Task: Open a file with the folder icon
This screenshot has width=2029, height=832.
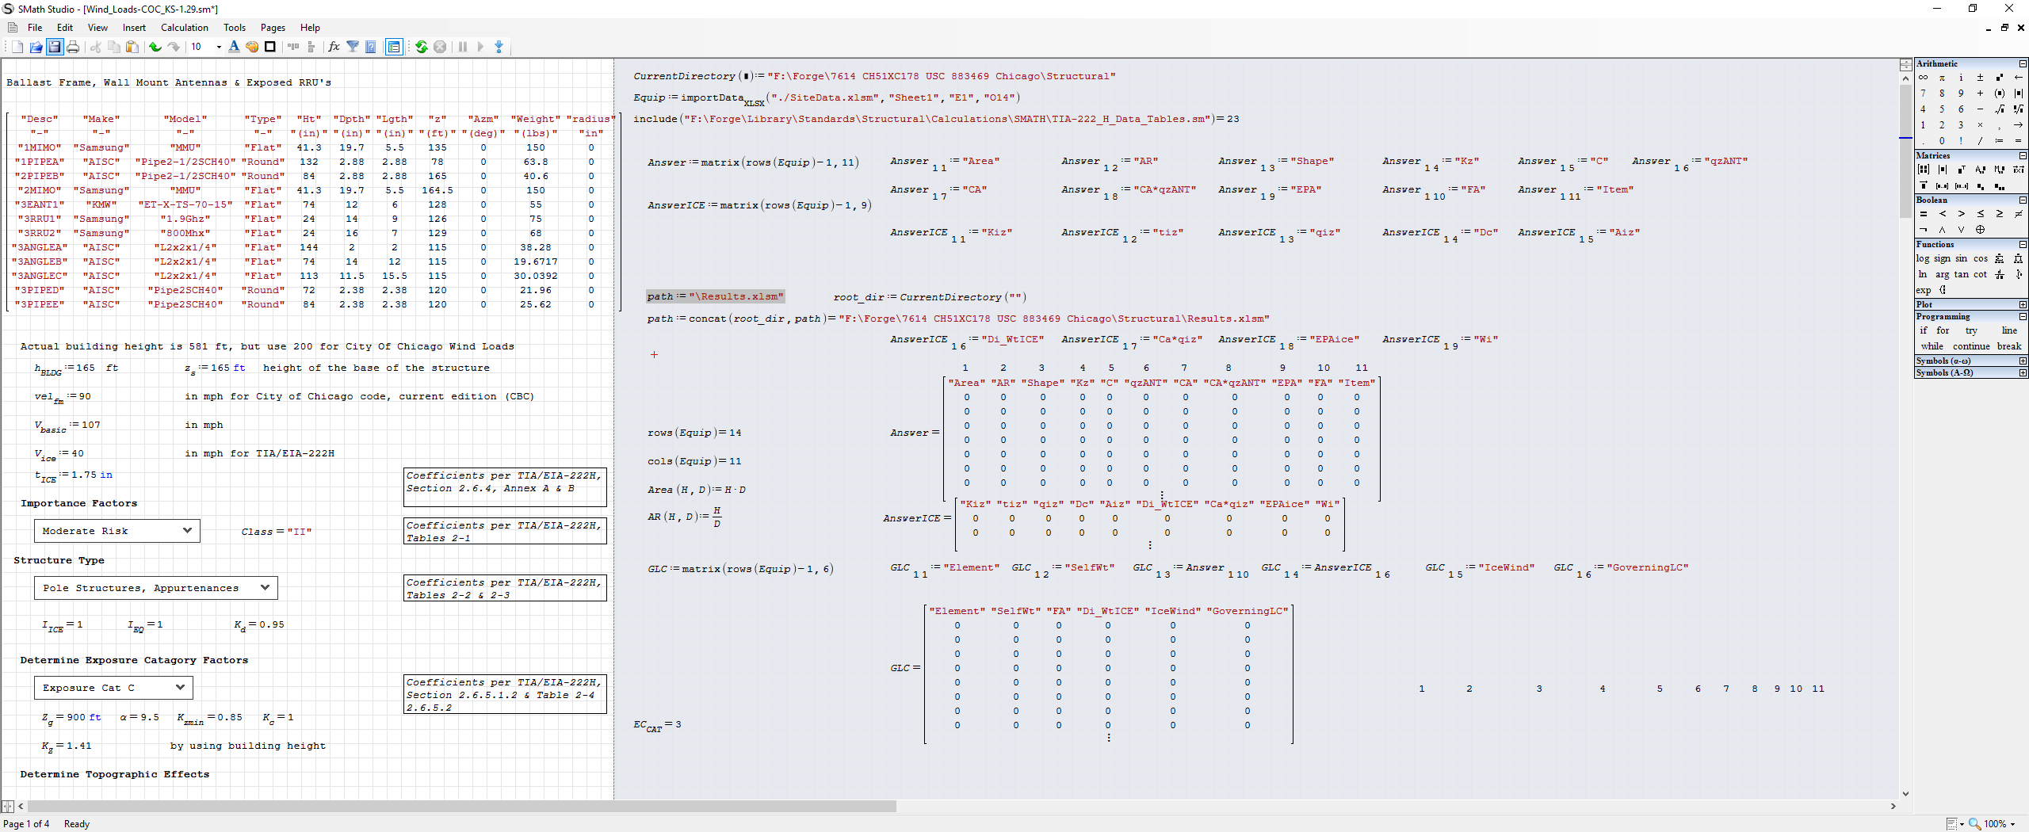Action: (36, 47)
